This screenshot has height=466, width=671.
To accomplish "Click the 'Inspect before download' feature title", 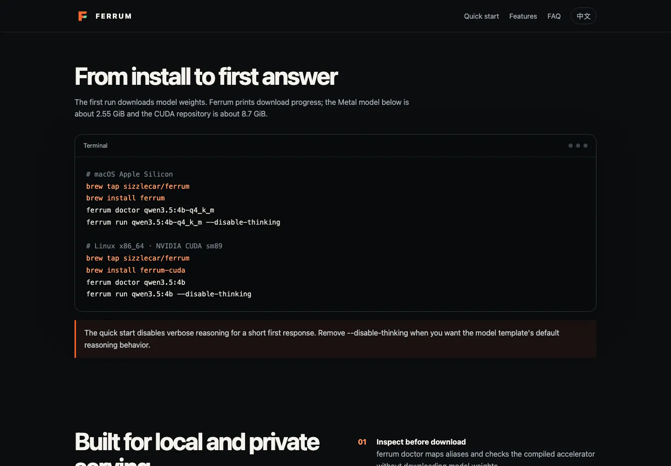I will click(421, 442).
